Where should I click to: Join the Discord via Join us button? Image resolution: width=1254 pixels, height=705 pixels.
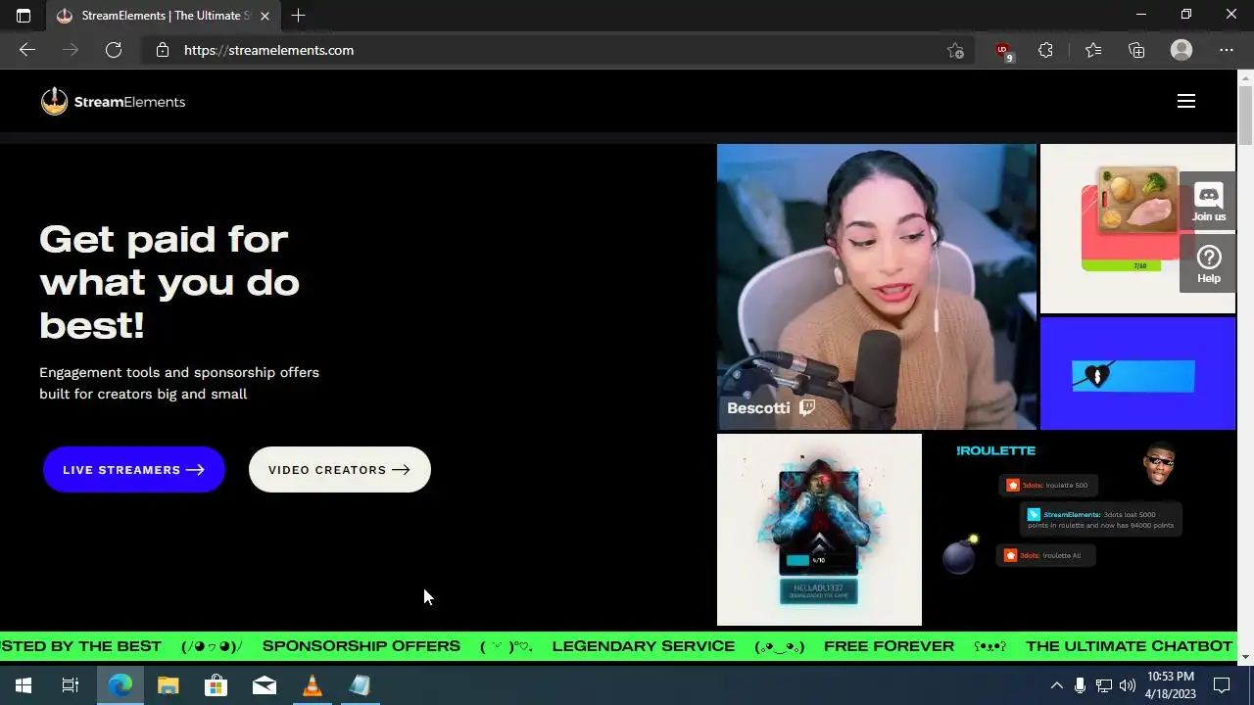pyautogui.click(x=1208, y=203)
